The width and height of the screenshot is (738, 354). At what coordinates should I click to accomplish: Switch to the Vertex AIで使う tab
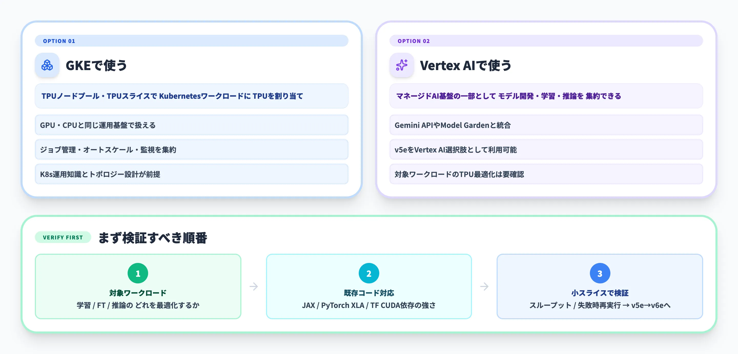pyautogui.click(x=465, y=65)
